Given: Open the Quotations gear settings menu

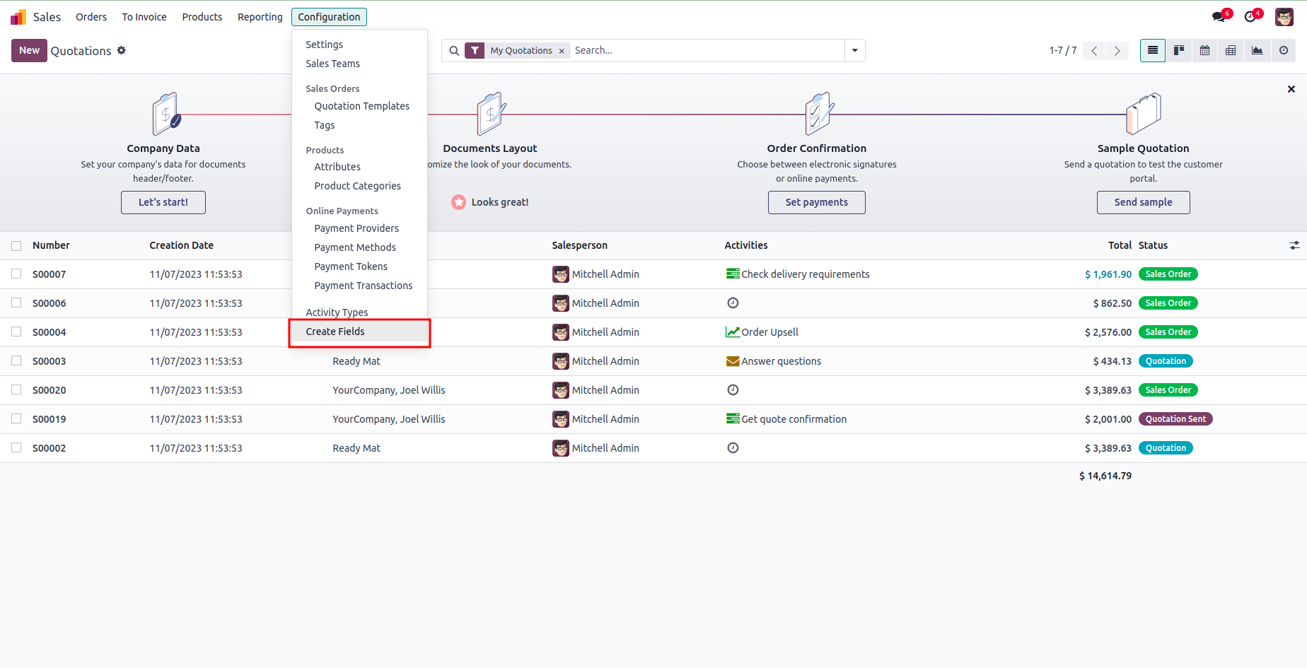Looking at the screenshot, I should tap(122, 50).
